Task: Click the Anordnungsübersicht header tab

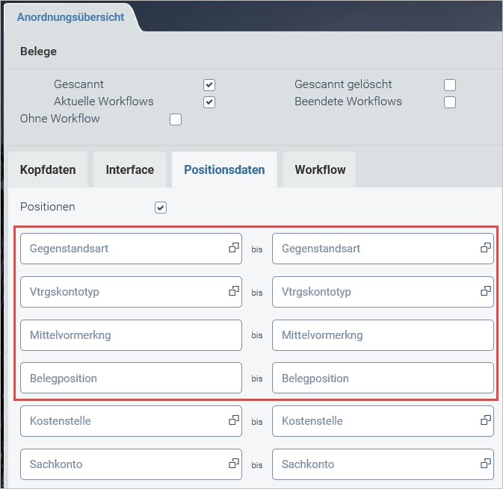Action: [70, 16]
